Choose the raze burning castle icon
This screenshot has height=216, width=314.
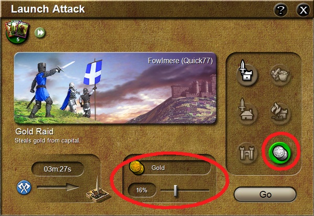[x=281, y=113]
